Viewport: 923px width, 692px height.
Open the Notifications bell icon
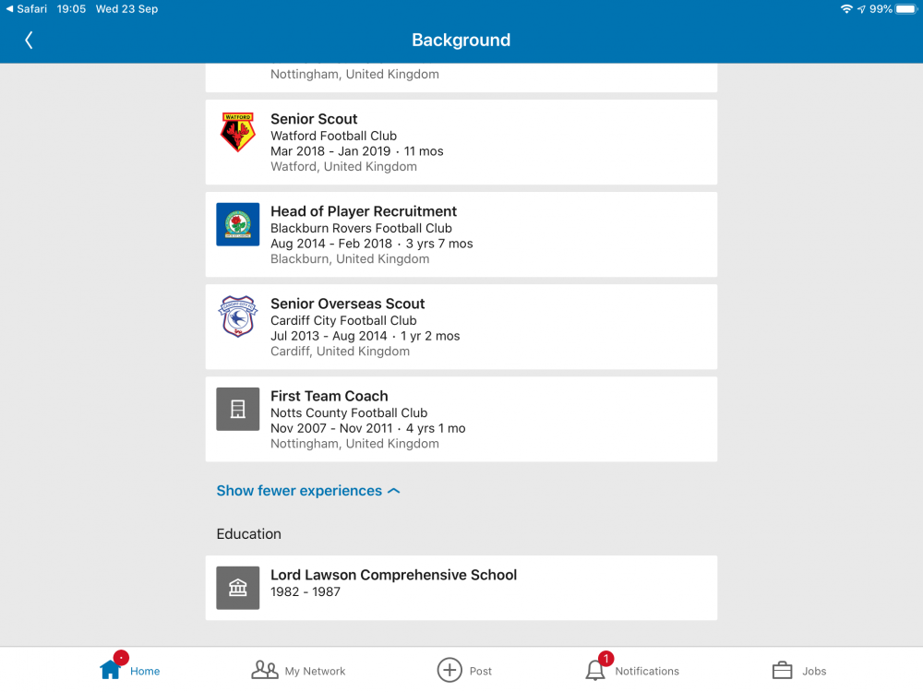(596, 670)
